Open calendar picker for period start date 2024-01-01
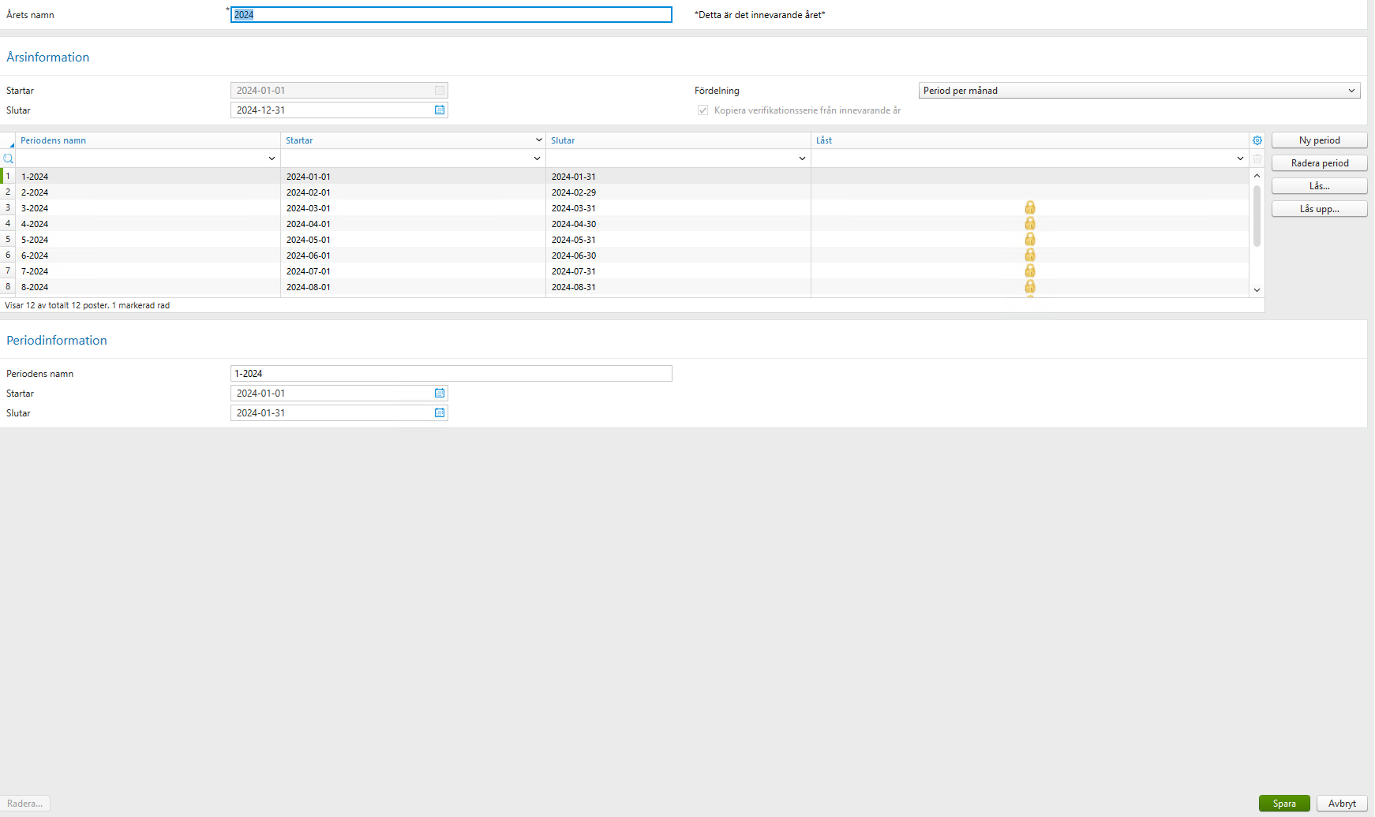 (439, 393)
